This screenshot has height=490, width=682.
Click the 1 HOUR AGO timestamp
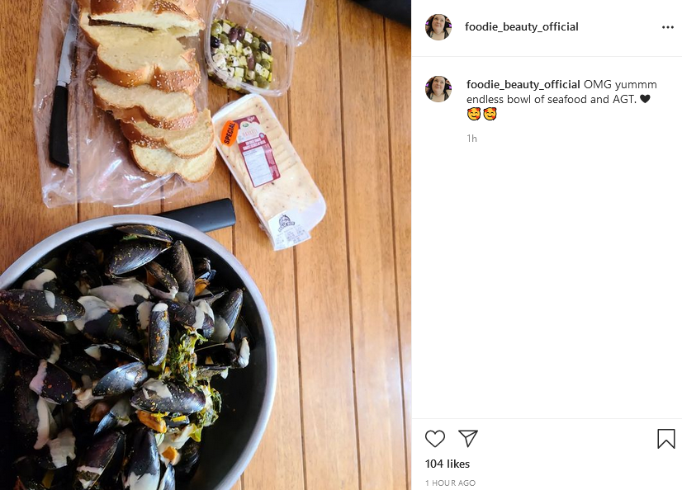click(450, 483)
